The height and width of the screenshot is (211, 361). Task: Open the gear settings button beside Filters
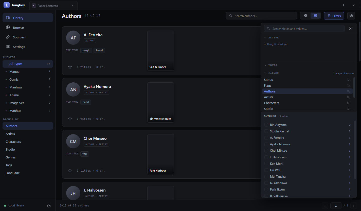[x=351, y=16]
